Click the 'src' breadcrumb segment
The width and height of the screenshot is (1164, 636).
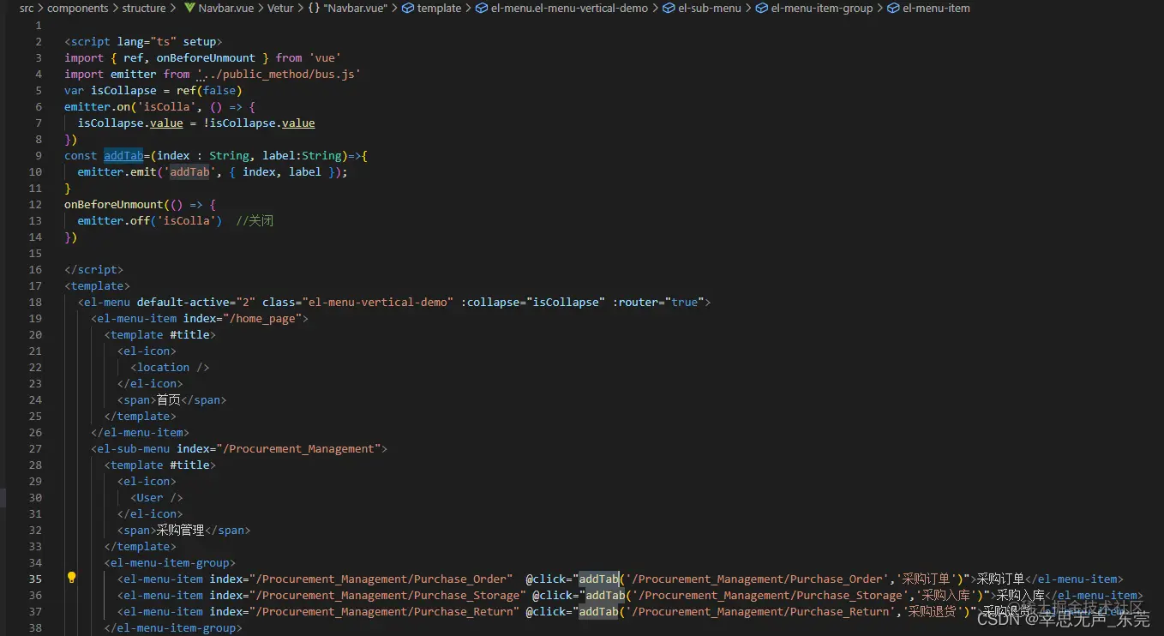[x=27, y=8]
